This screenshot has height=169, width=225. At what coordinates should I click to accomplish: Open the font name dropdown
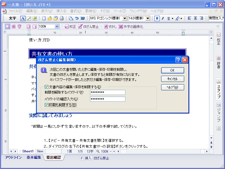pyautogui.click(x=125, y=18)
